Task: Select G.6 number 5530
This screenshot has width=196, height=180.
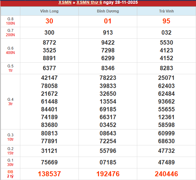Action: pos(166,42)
